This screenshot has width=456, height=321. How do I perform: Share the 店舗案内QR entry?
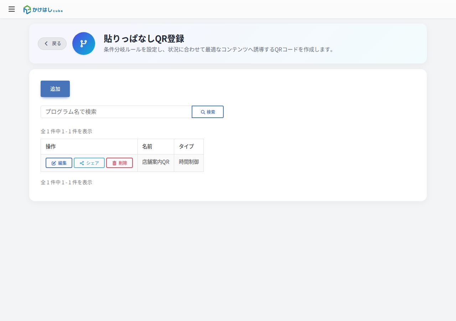[x=89, y=163]
